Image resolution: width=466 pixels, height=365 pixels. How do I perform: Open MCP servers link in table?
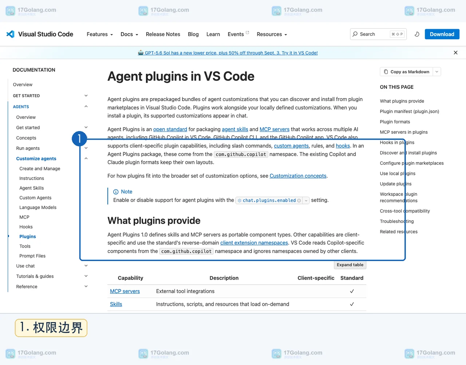(x=125, y=291)
